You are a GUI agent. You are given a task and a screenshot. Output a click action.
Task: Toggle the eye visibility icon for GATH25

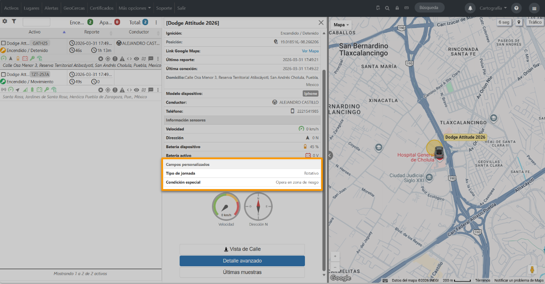(x=136, y=59)
